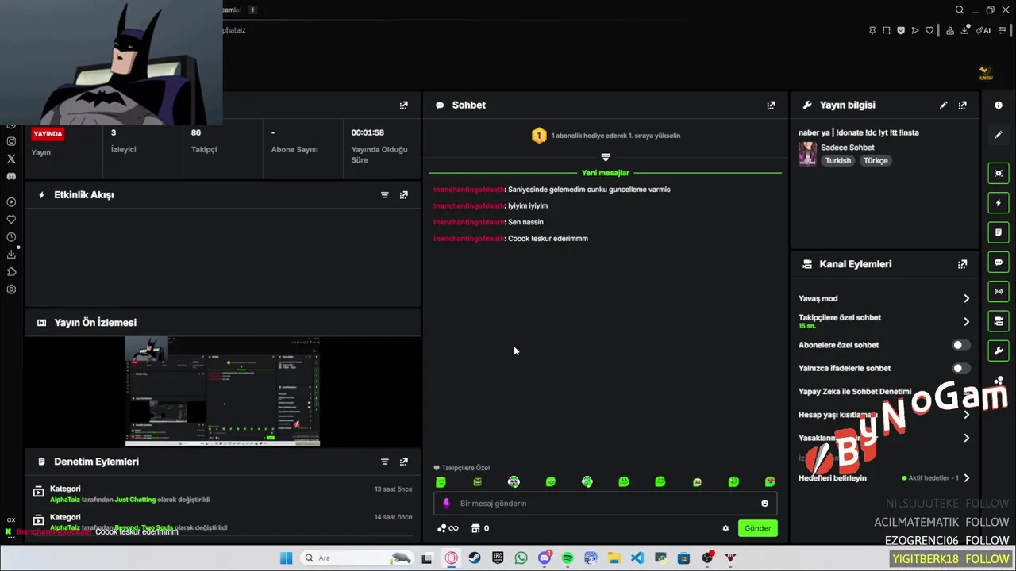Click the Windows taskbar search box

click(x=356, y=558)
